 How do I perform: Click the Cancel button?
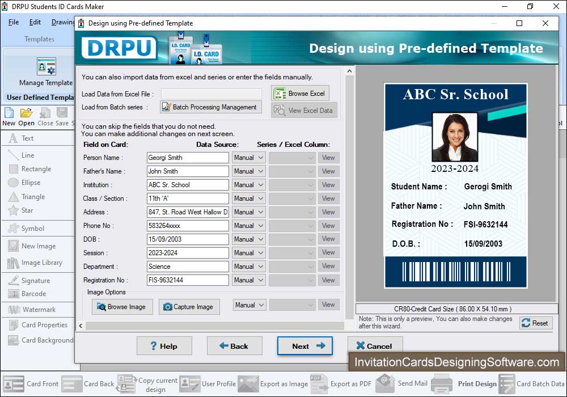click(x=375, y=346)
